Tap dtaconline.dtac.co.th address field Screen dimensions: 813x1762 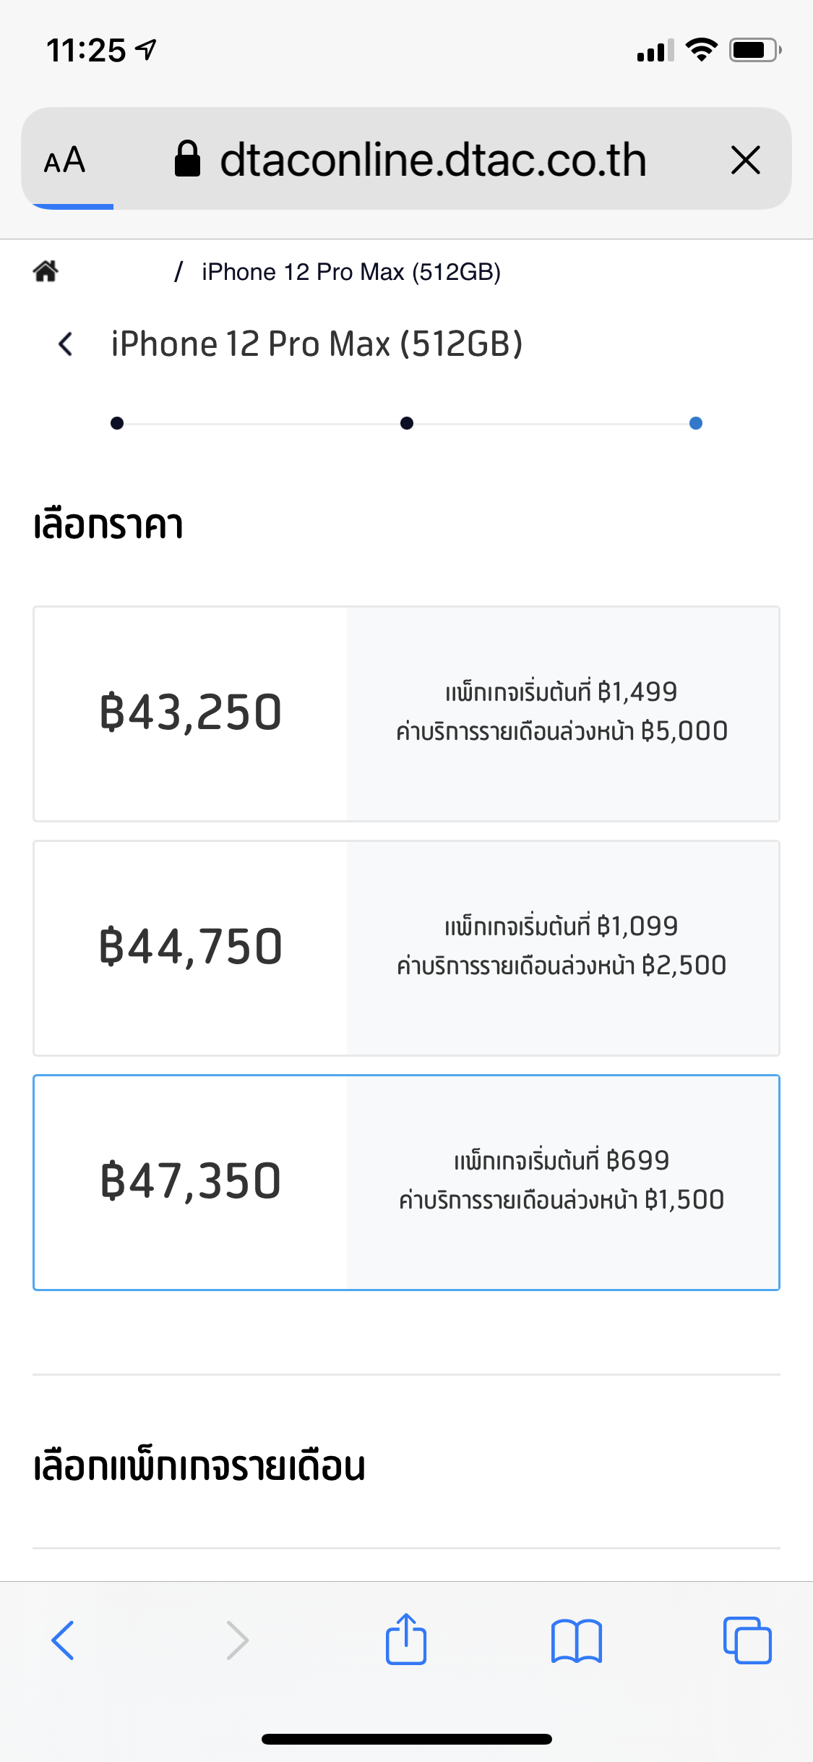(434, 160)
